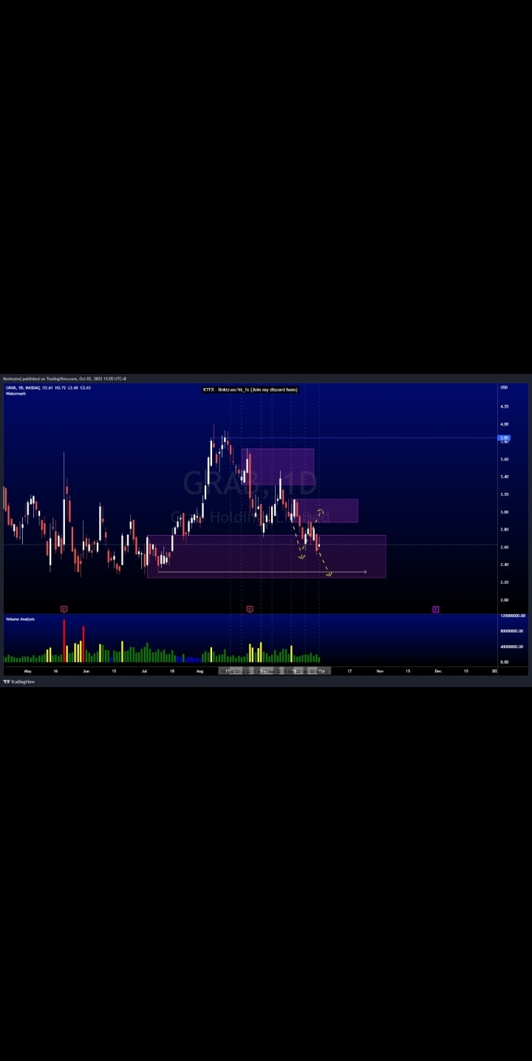The image size is (532, 1061).
Task: Click the 4.20 price axis value
Action: (505, 406)
